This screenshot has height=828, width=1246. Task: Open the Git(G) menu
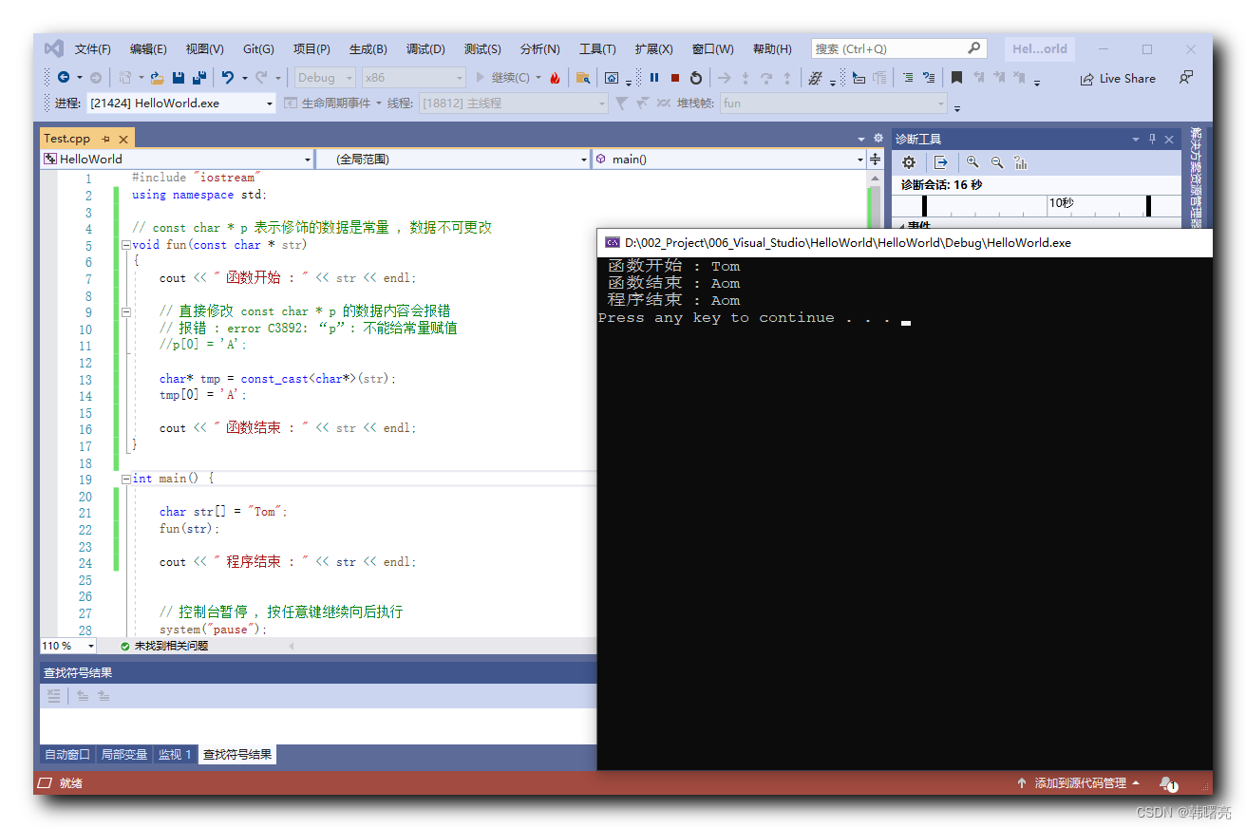click(258, 49)
